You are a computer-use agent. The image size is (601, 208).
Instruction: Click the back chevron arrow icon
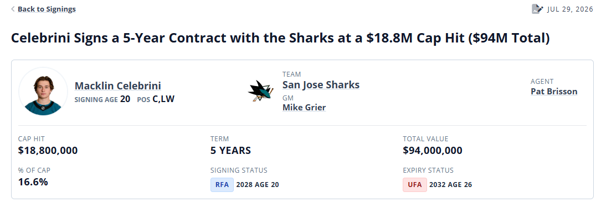click(x=13, y=9)
